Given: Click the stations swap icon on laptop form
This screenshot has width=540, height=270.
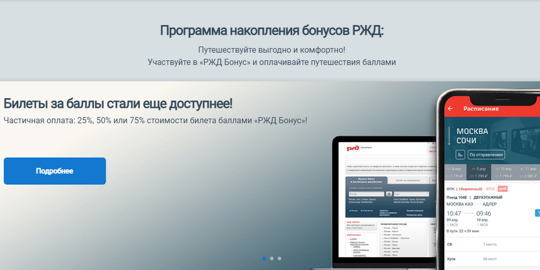Looking at the screenshot, I should 389,194.
